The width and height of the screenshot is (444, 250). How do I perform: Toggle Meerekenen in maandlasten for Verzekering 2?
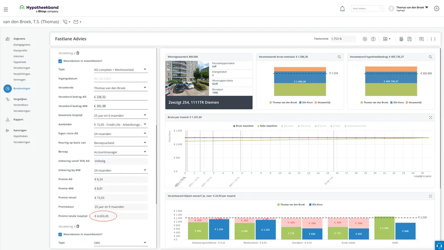[x=60, y=61]
